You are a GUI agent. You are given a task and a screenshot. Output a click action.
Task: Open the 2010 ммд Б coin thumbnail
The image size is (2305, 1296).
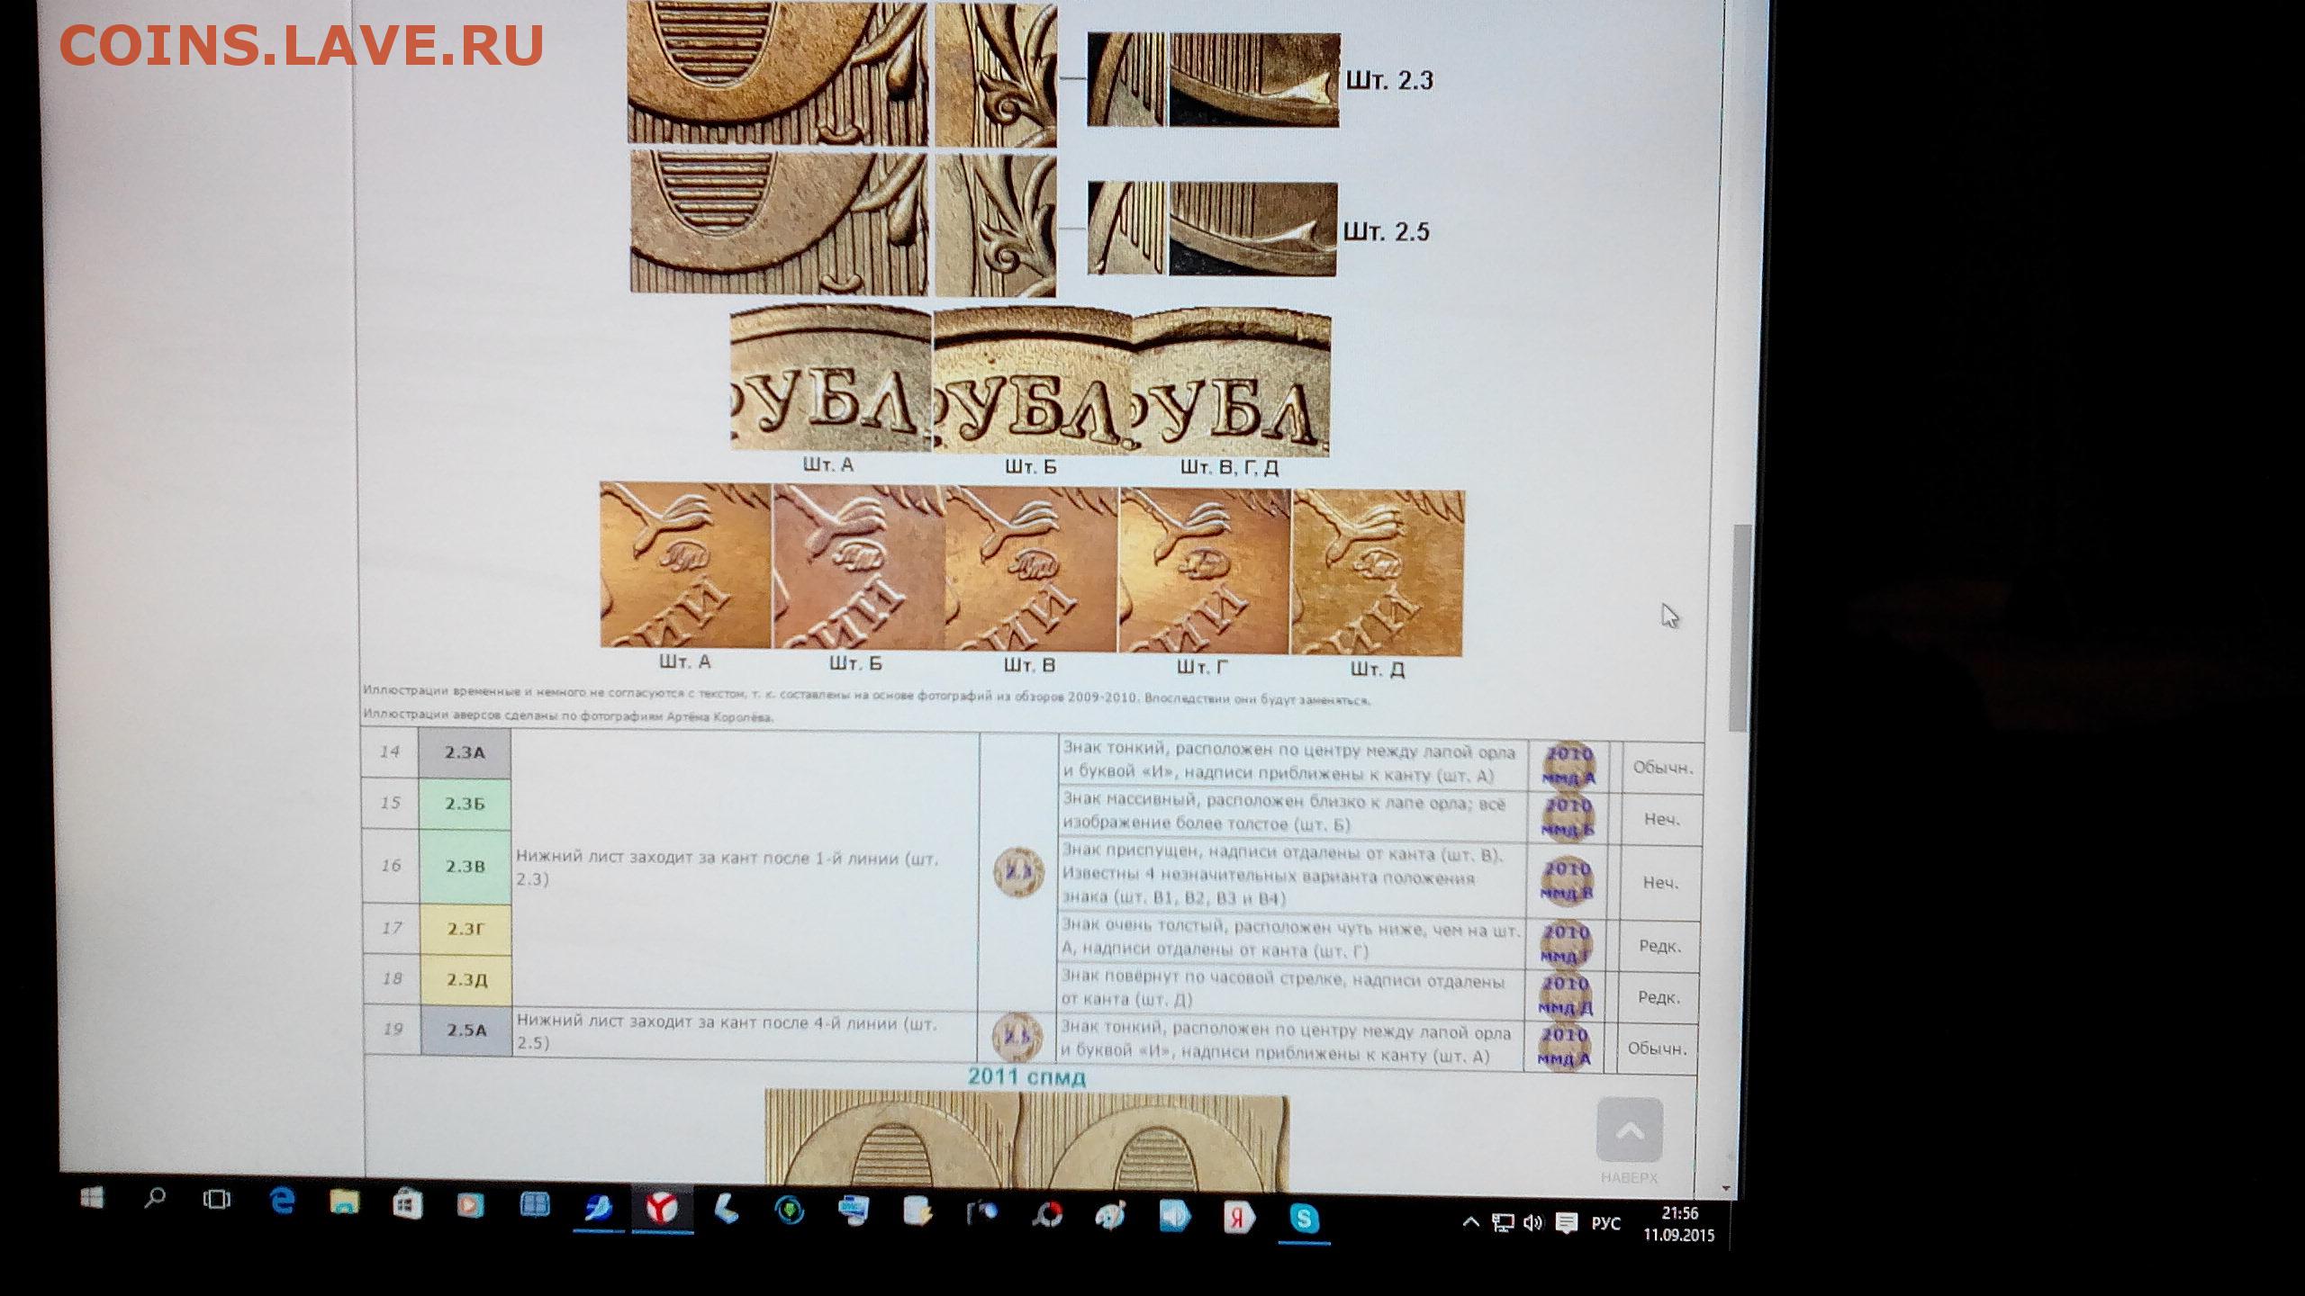pos(1568,817)
